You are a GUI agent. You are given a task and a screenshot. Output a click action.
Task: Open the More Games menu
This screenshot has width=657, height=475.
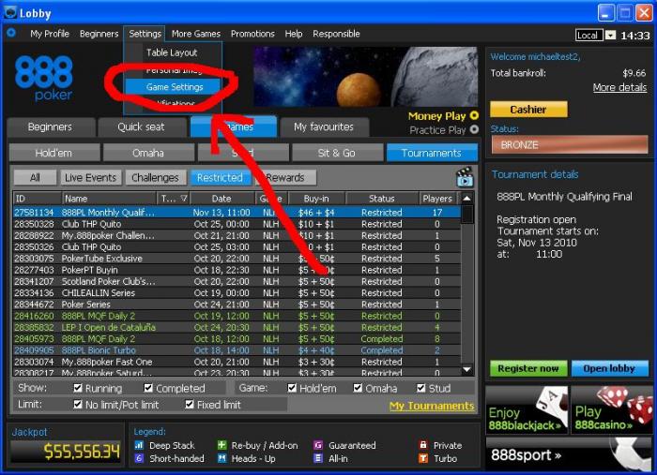195,34
